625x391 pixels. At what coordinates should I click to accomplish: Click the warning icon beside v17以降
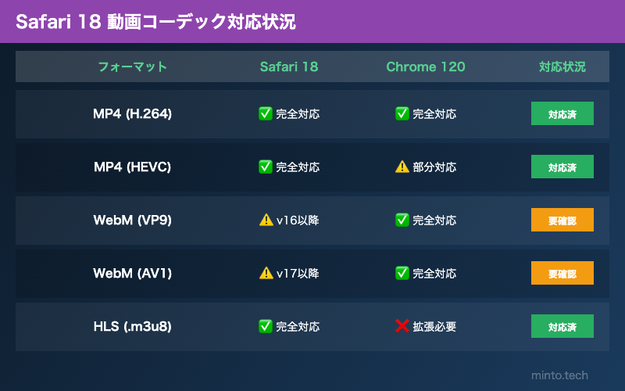point(266,273)
